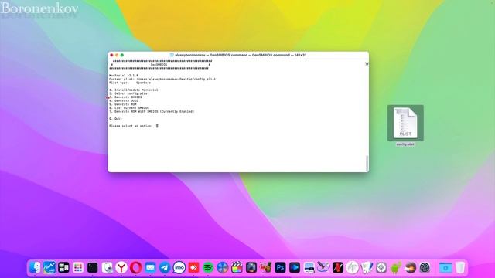
Task: Click the '1. Install/Update MacSerial' line
Action: 134,90
